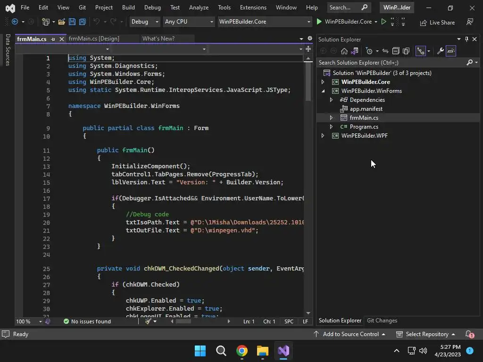Click the code cleanup broom icon
Image resolution: width=483 pixels, height=362 pixels.
[x=148, y=321]
